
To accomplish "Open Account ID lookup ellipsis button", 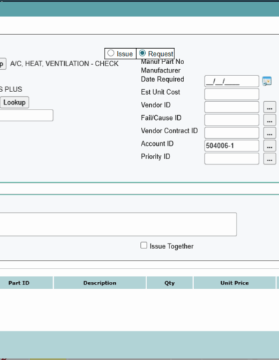I will point(269,146).
